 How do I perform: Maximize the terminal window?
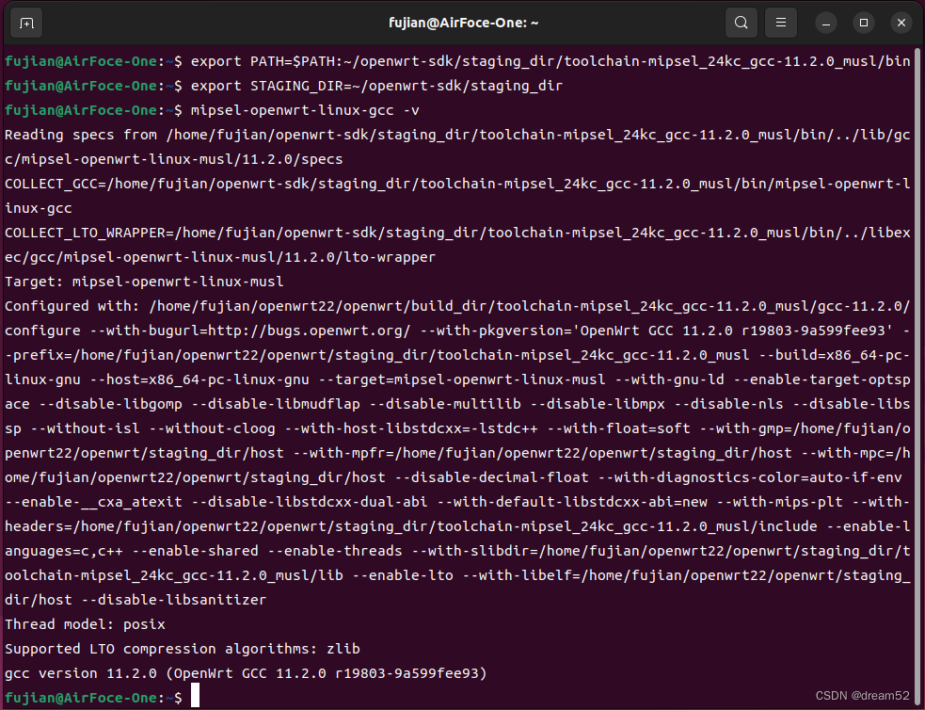click(863, 22)
